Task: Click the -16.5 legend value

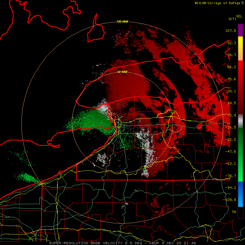Action: click(x=231, y=127)
